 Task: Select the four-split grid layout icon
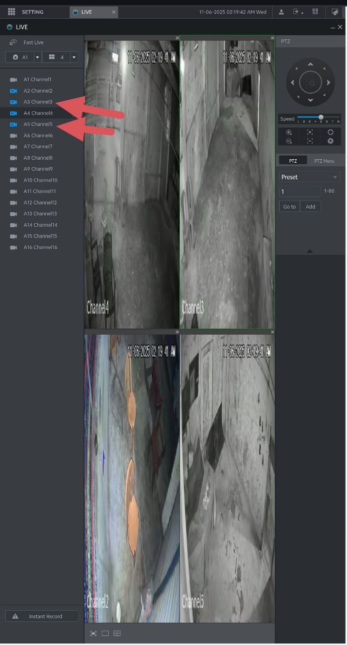click(117, 633)
